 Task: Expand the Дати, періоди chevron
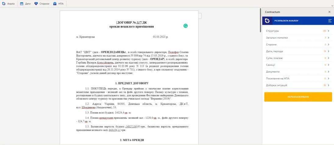[329, 51]
